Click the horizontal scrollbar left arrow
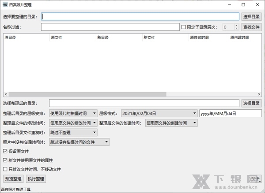Viewport: 265px width, 193px height. [6, 94]
